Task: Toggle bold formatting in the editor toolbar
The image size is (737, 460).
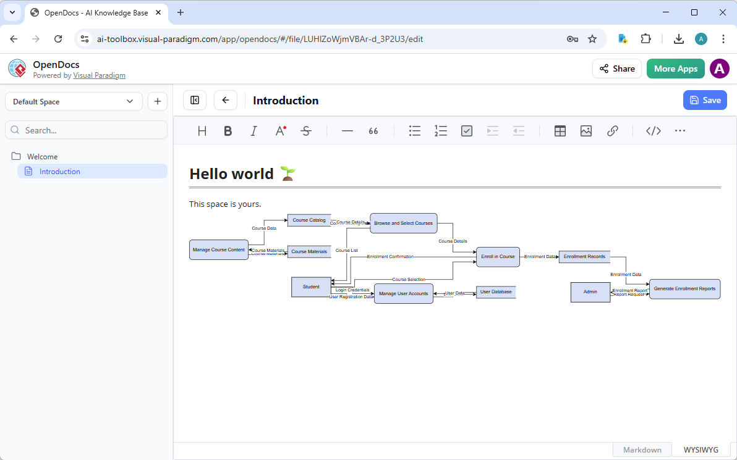Action: [228, 130]
